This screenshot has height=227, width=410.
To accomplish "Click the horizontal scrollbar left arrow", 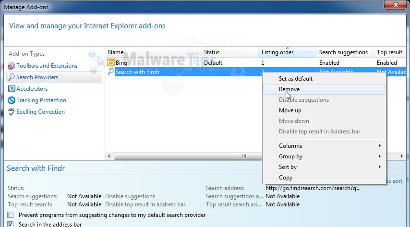I will 109,156.
